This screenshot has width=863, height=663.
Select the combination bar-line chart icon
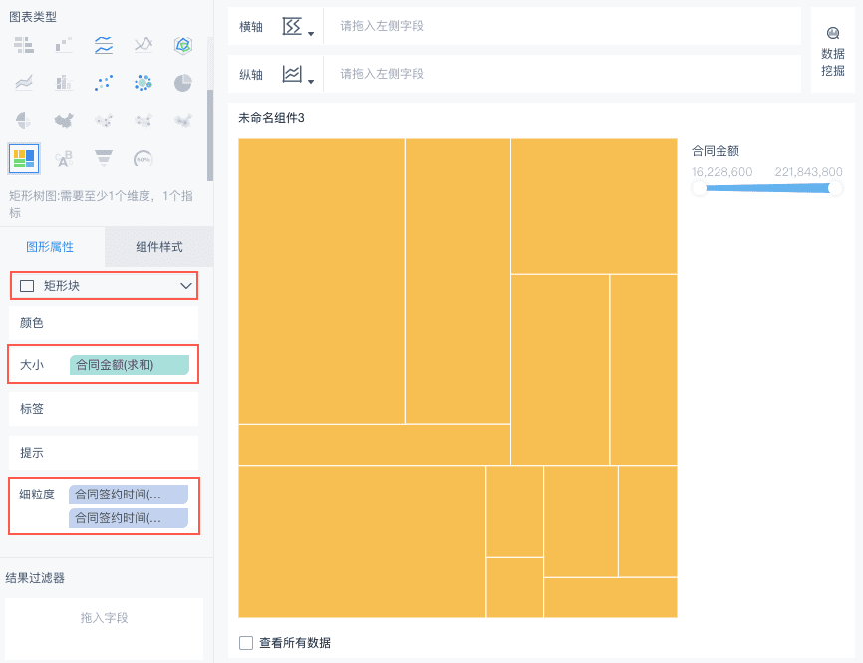tap(64, 83)
